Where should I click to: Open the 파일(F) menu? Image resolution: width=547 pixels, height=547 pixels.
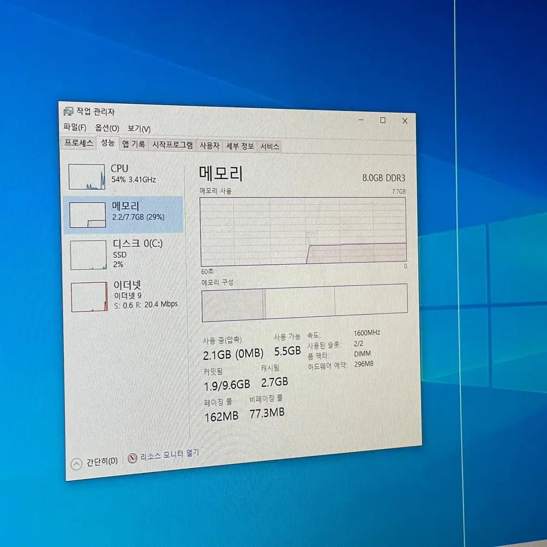pos(75,128)
